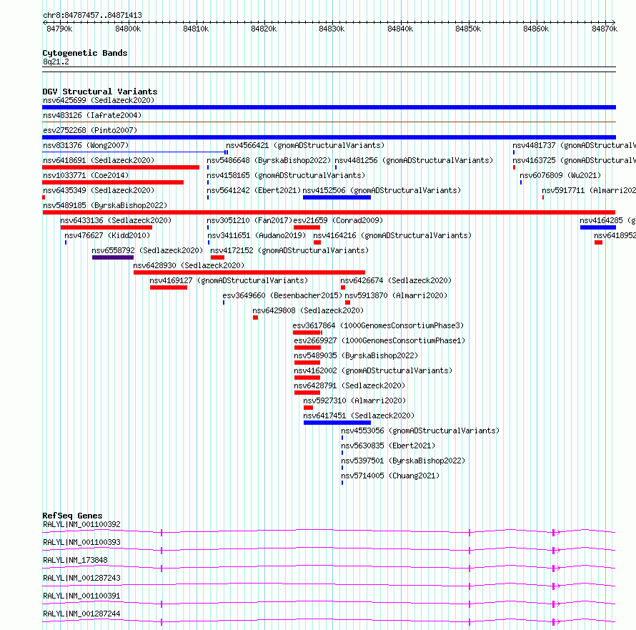Screen dimensions: 636x630
Task: Select the nsv4553056 gnomAD variant label
Action: coord(419,430)
